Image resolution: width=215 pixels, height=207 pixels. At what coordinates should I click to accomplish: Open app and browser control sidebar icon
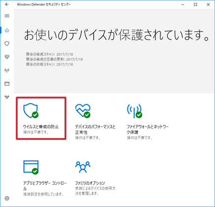coord(7,84)
